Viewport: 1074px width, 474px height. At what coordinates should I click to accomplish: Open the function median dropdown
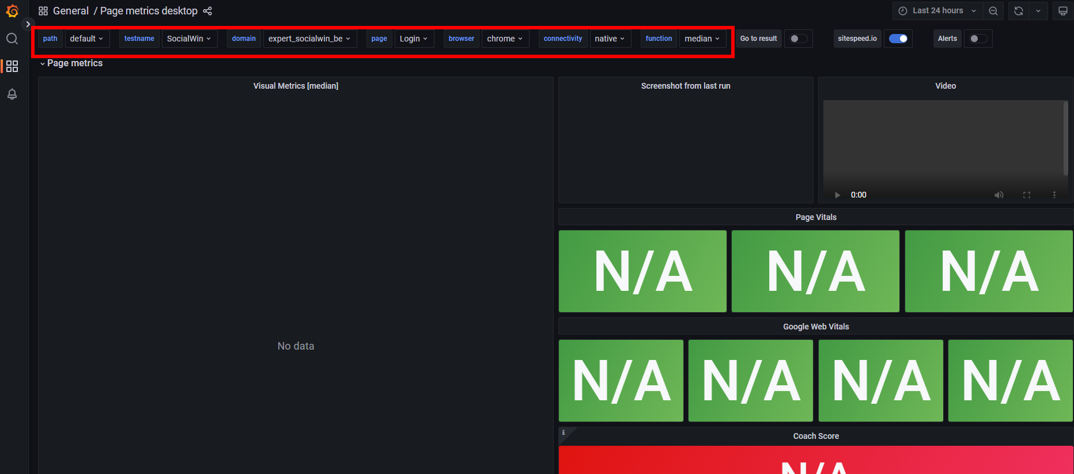click(x=702, y=39)
